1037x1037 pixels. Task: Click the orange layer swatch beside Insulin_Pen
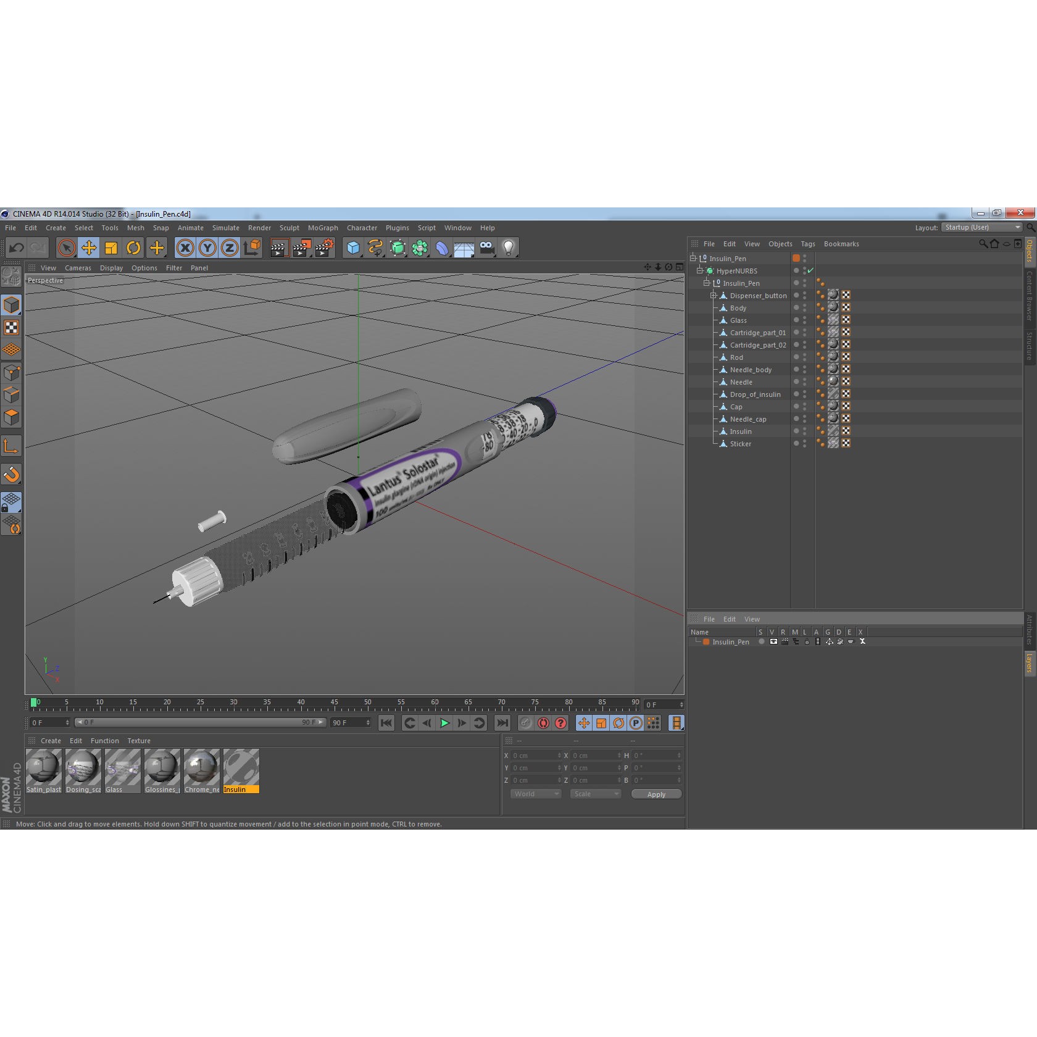796,258
